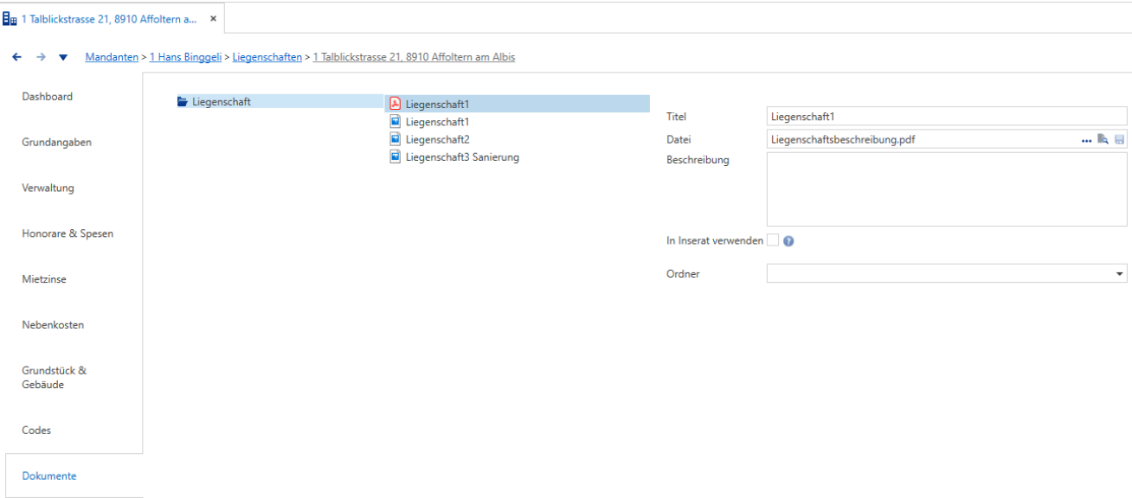The height and width of the screenshot is (498, 1132).
Task: Click the image icon of Liegenschaft1
Action: click(395, 122)
